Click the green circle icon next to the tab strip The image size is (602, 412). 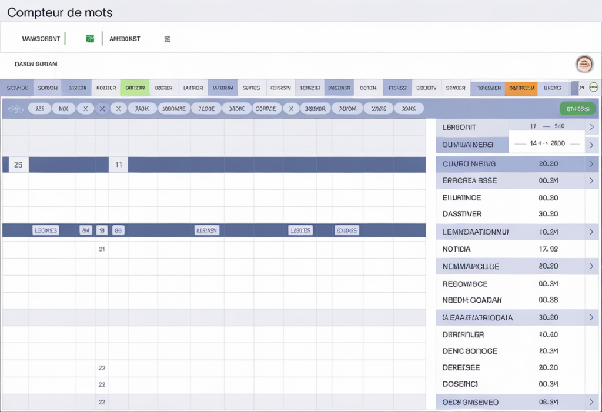594,86
